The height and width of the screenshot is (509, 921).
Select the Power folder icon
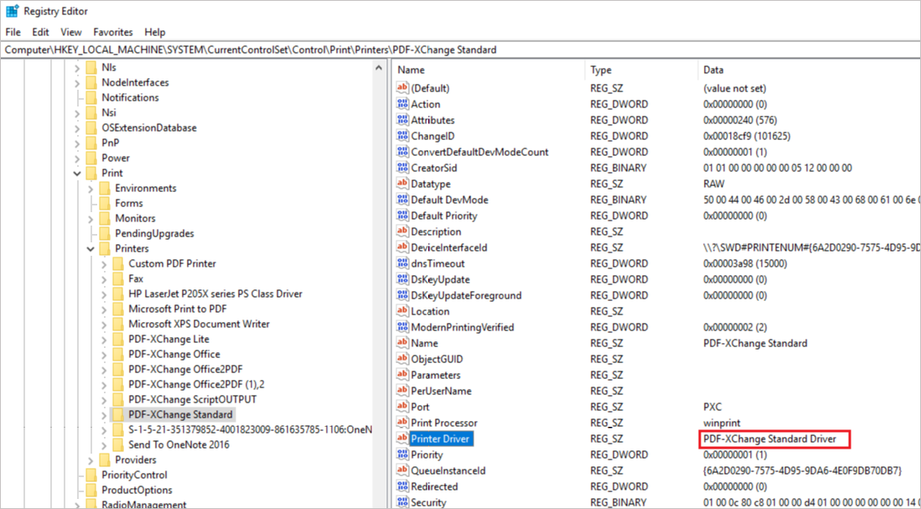(x=91, y=158)
